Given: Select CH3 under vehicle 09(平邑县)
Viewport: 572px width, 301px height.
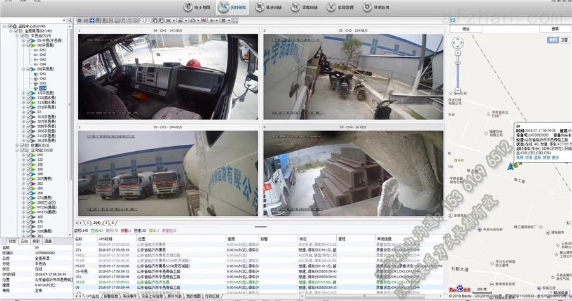Looking at the screenshot, I should click(x=43, y=83).
